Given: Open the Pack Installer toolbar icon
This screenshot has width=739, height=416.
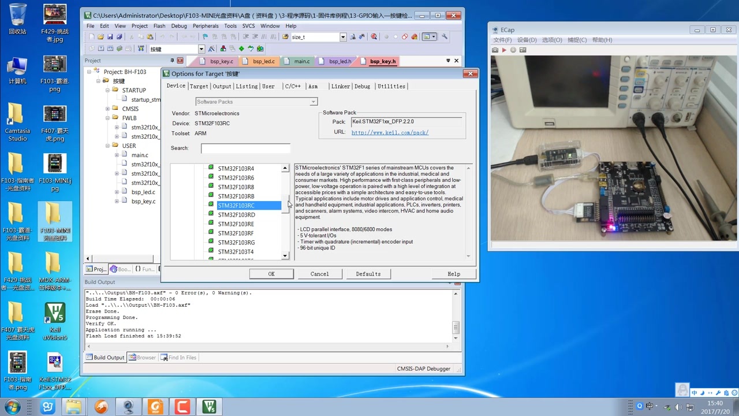Looking at the screenshot, I should (x=260, y=49).
